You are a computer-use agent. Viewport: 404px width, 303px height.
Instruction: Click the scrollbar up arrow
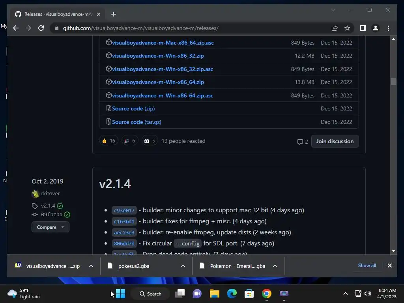coord(393,39)
